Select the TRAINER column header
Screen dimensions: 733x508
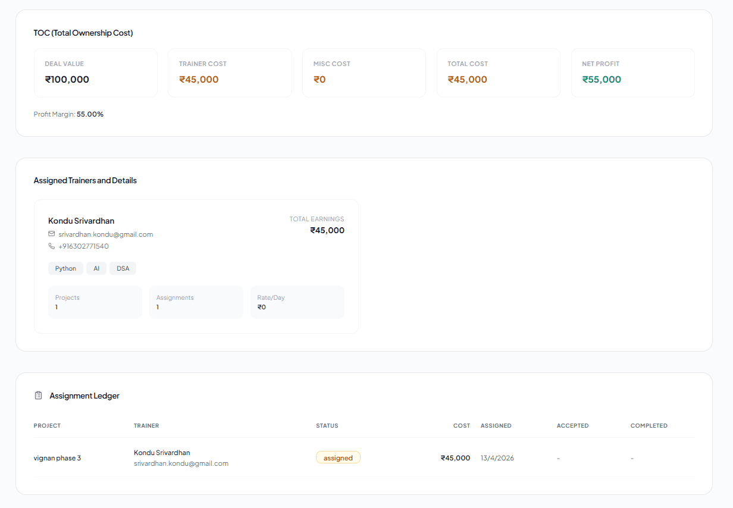146,425
